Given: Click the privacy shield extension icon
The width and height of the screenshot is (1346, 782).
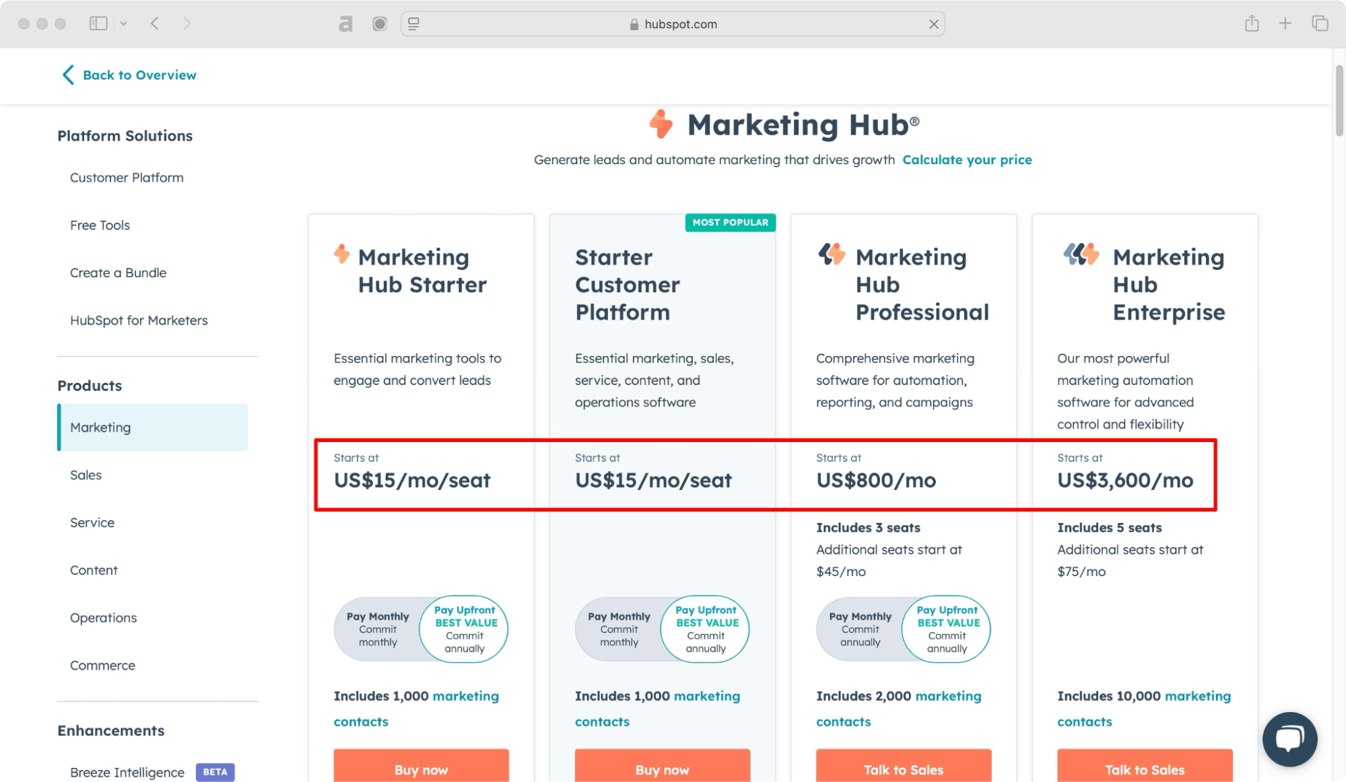Looking at the screenshot, I should pyautogui.click(x=380, y=24).
